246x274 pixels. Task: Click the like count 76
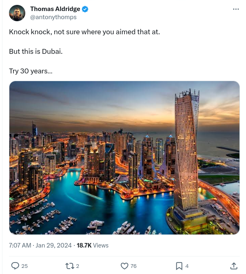click(133, 266)
